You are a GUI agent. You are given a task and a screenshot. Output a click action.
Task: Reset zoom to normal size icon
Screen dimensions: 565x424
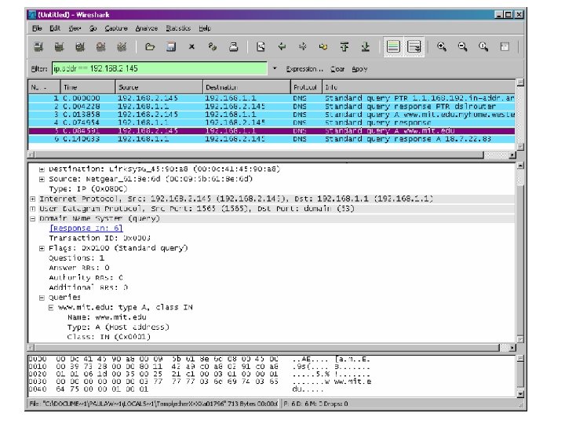coord(483,47)
